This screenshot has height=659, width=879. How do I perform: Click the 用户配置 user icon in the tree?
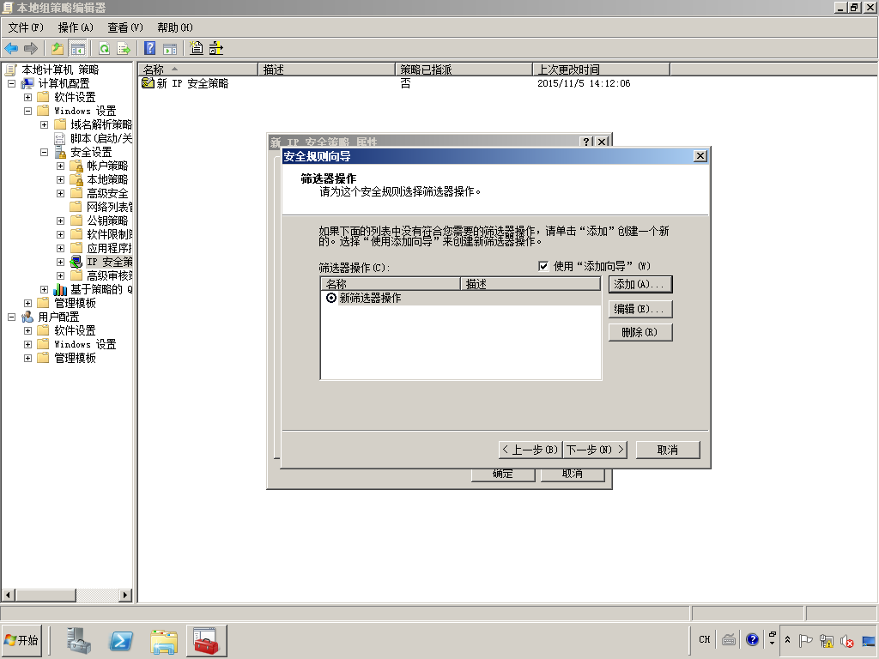pos(27,317)
